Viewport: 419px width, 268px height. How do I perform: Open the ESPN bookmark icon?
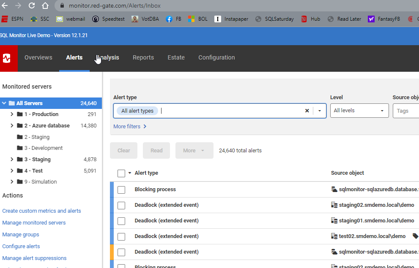[x=5, y=19]
